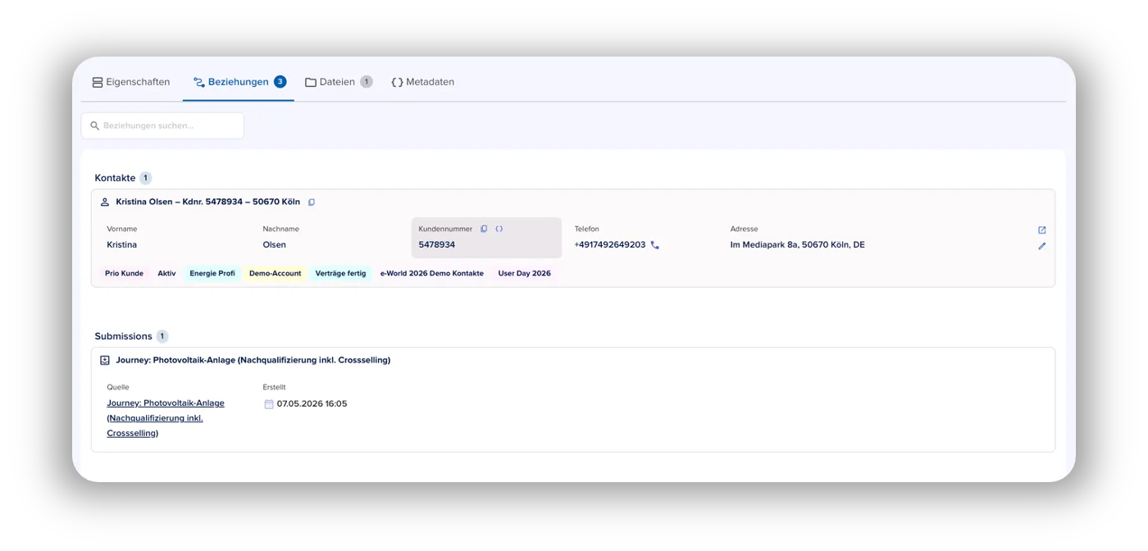Click the Submission entry icon
The image size is (1148, 551).
[x=105, y=360]
